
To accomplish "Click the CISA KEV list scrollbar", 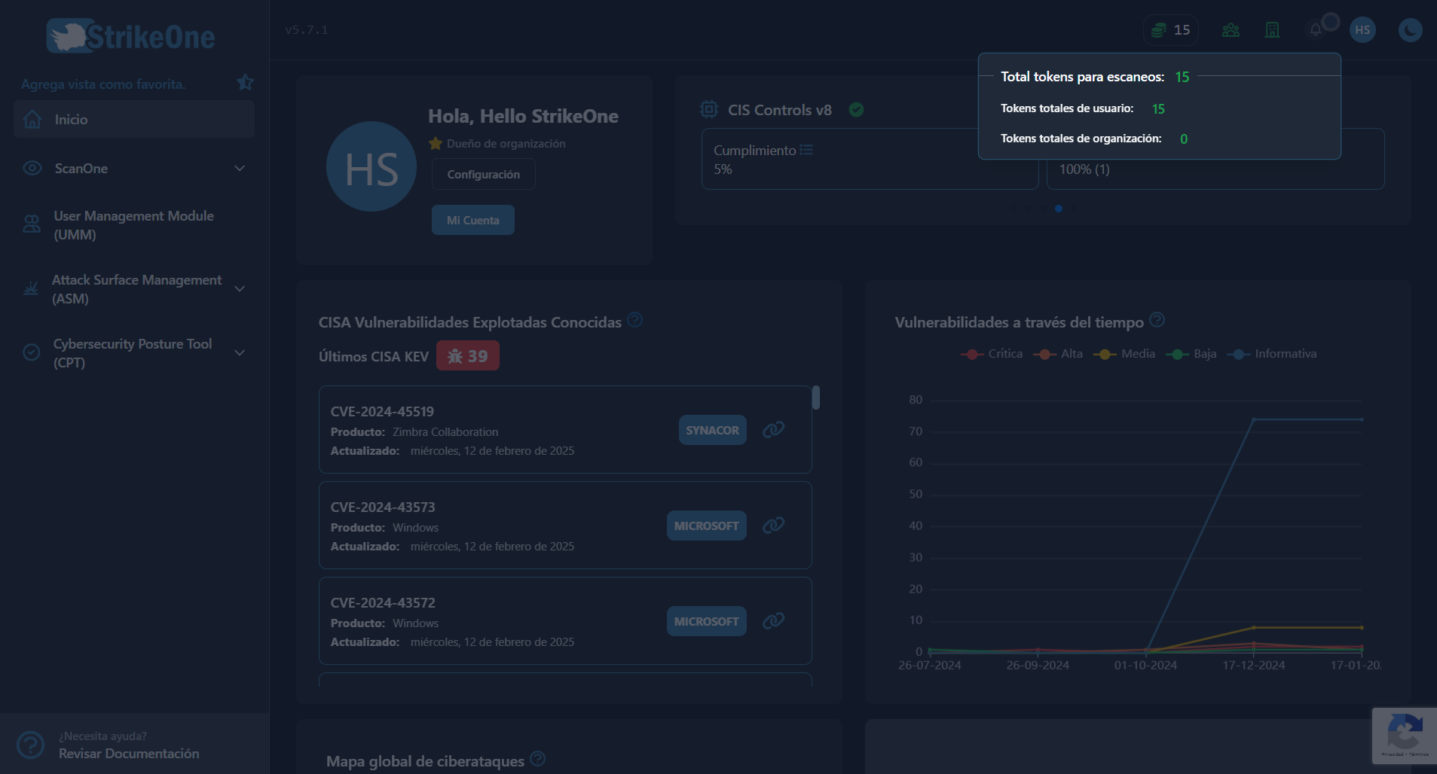I will coord(816,398).
